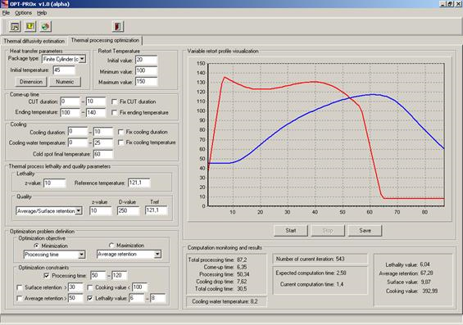Open the Average/Surface retention quality dropdown
463x325 pixels.
[79, 211]
